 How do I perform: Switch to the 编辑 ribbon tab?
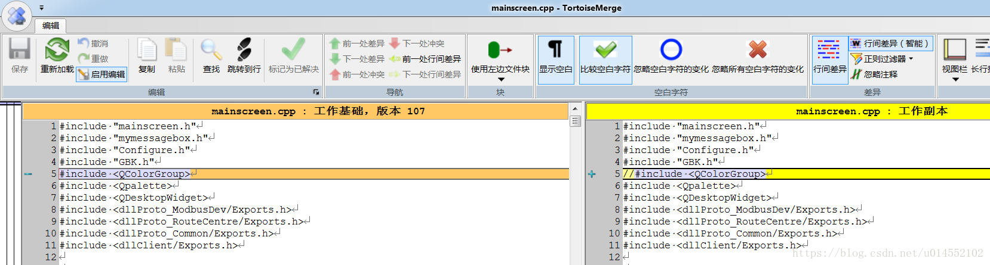(51, 26)
